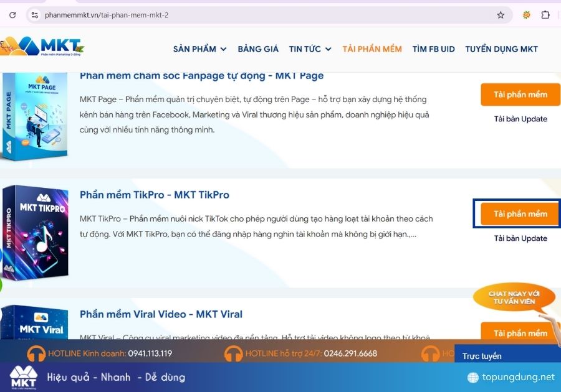Click Tải bản Update link for MKT TikPro
Image resolution: width=561 pixels, height=392 pixels.
coord(520,238)
